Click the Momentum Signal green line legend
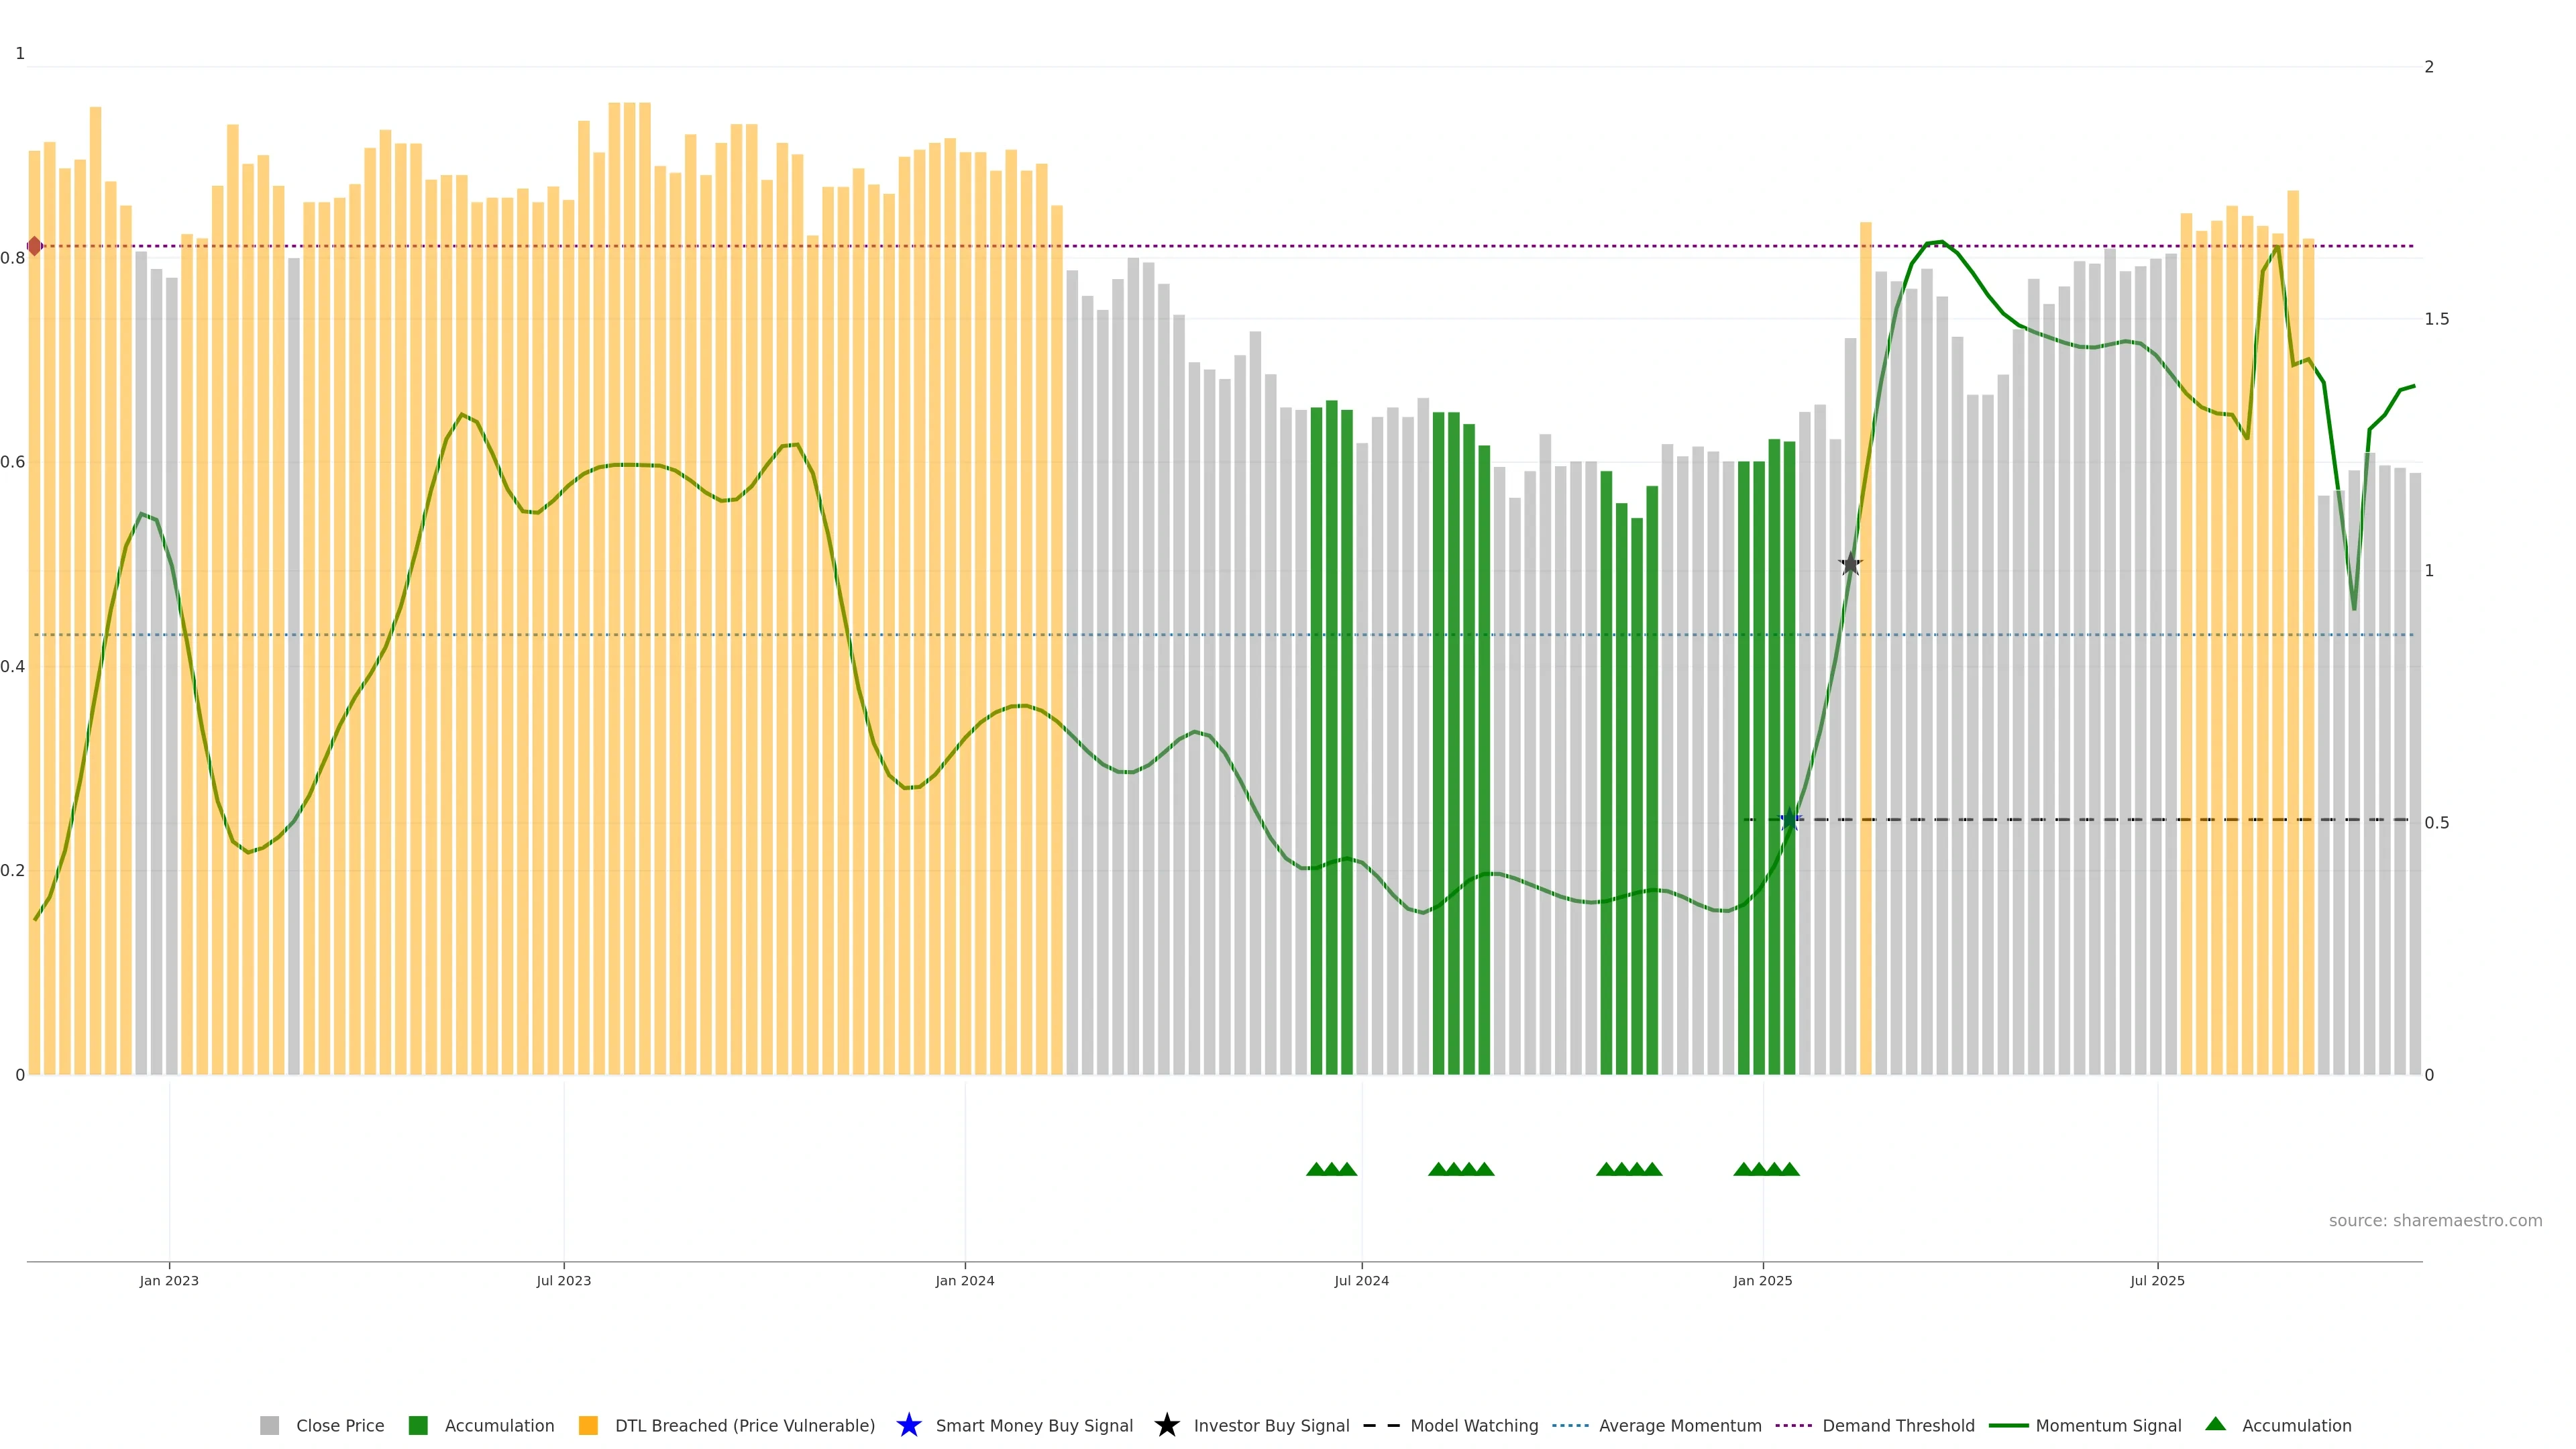Viewport: 2576px width, 1449px height. [2008, 1425]
